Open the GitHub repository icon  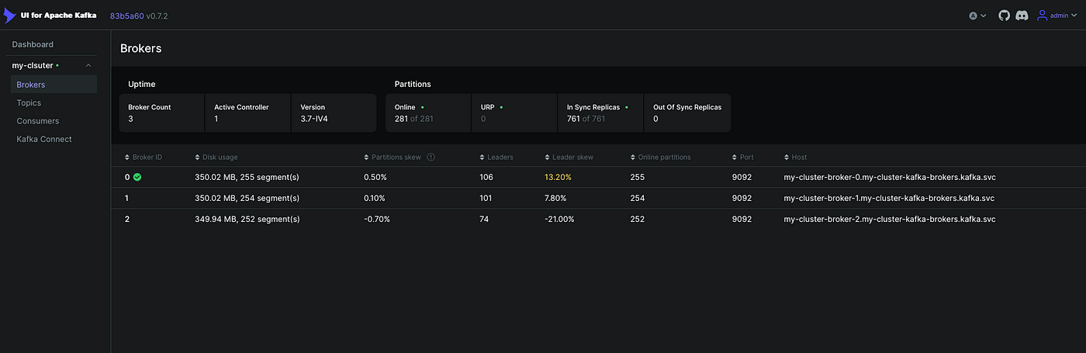(1004, 16)
